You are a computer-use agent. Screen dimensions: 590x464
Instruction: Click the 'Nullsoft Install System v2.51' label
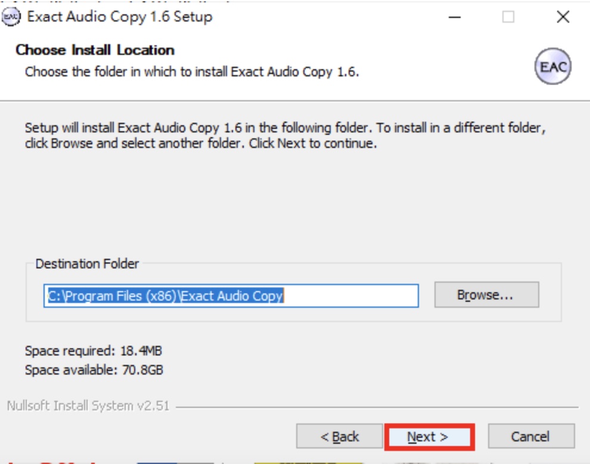[88, 406]
